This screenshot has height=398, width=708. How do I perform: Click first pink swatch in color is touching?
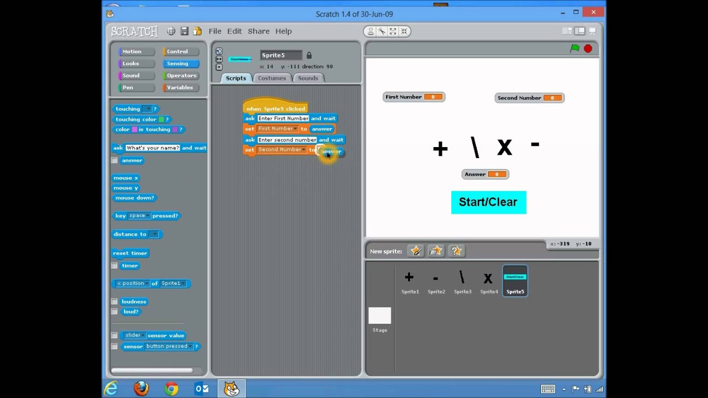coord(134,129)
